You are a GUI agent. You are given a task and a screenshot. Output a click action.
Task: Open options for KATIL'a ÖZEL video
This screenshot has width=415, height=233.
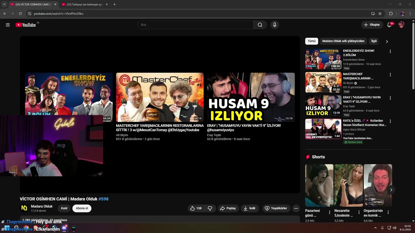click(390, 121)
